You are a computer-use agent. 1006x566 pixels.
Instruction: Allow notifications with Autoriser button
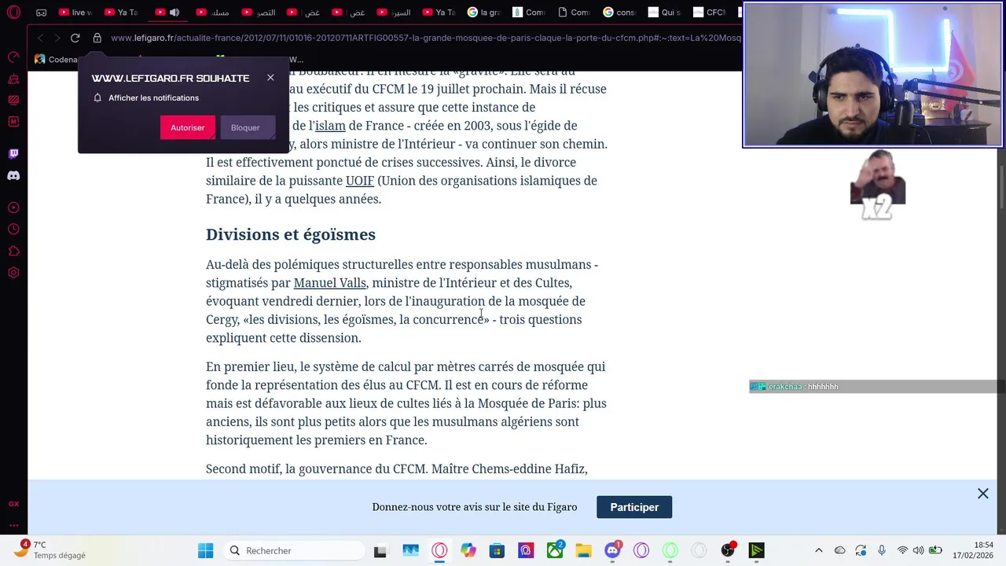(x=187, y=127)
